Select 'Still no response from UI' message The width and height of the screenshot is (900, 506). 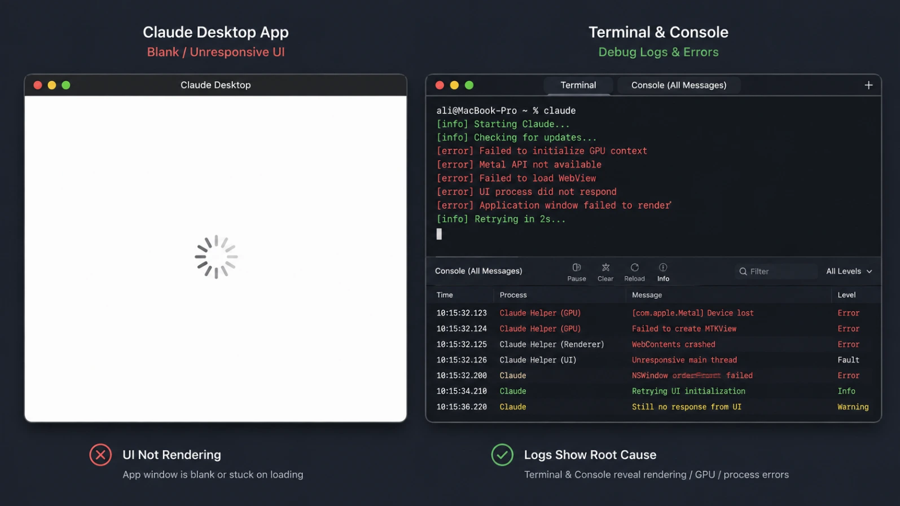click(x=686, y=407)
